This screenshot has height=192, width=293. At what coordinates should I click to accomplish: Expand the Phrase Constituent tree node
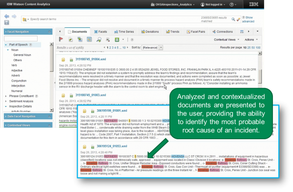pos(6,96)
